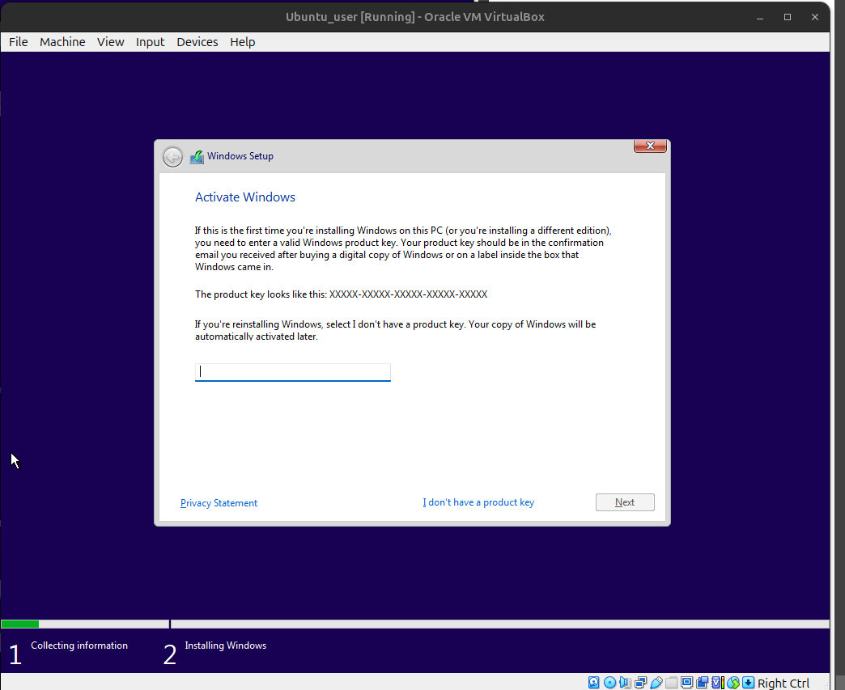Click the XXXXX-XXXXX product key example text
The width and height of the screenshot is (845, 690).
409,294
